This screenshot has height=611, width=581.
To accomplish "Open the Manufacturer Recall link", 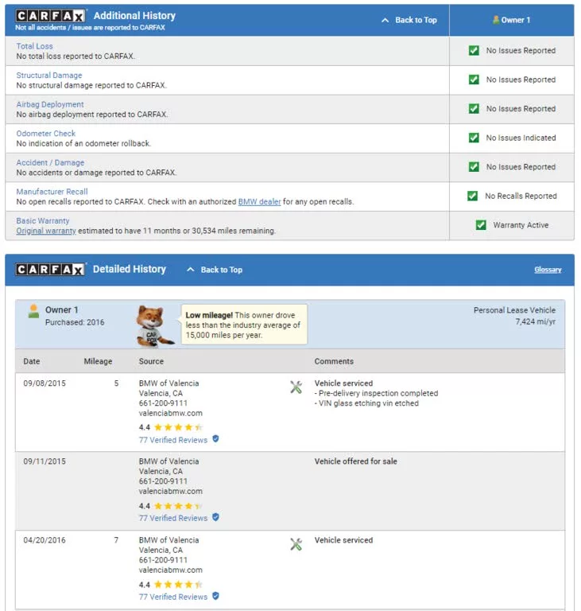I will click(x=52, y=191).
